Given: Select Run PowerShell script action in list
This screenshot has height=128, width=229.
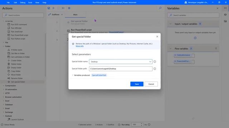Looking at the screenshot, I should point(20,35).
